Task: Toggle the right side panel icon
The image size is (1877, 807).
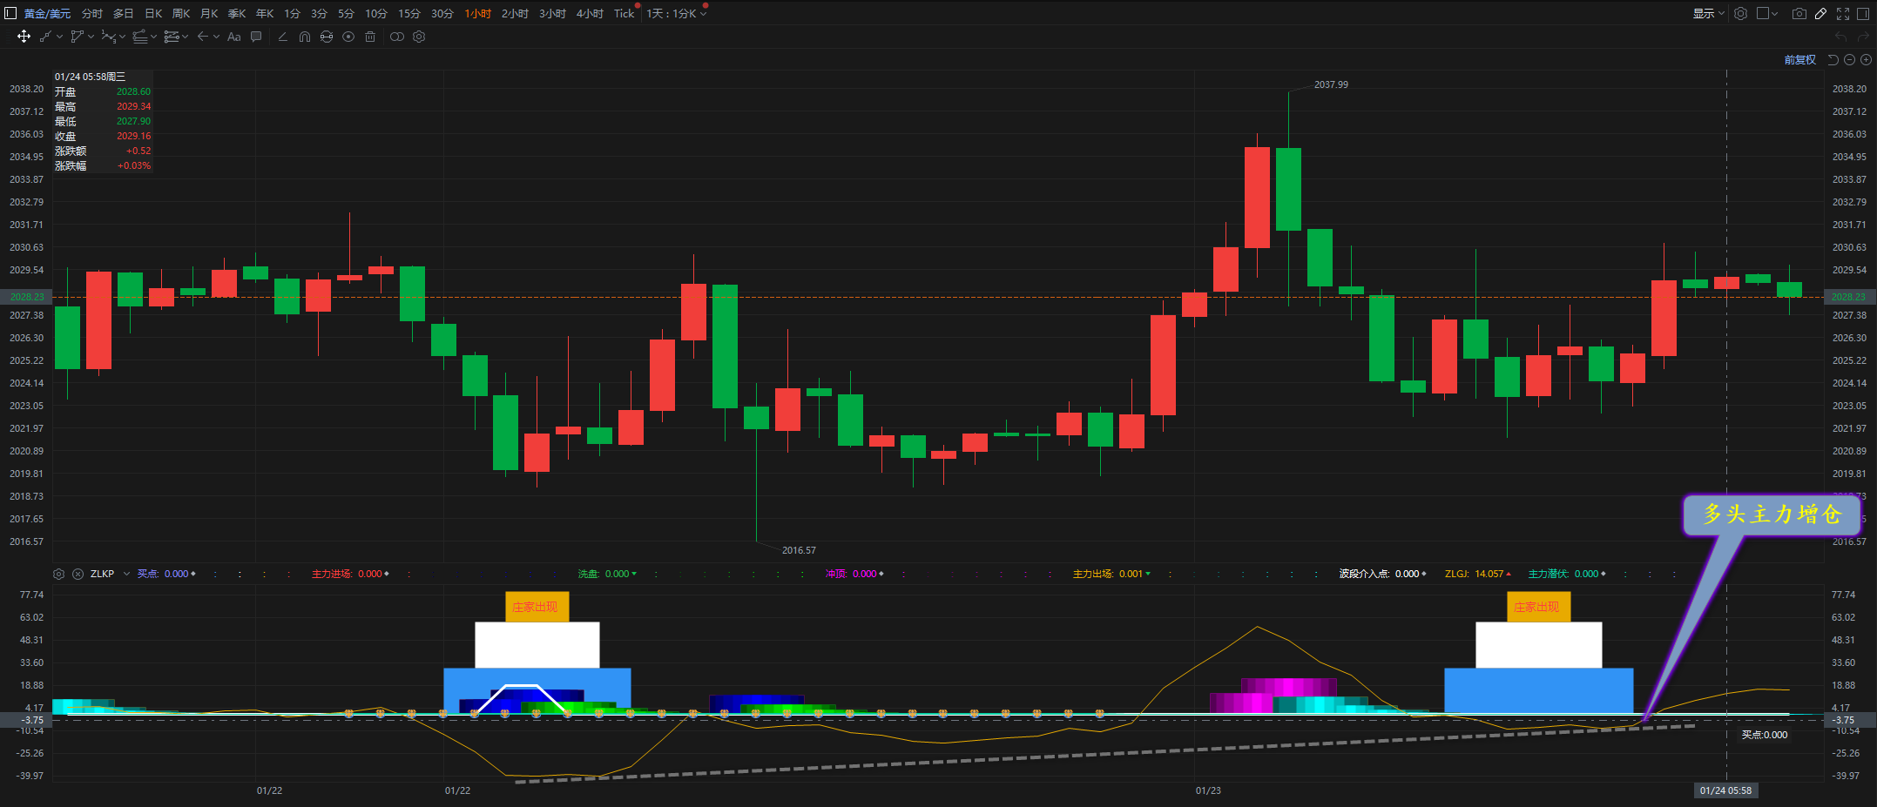Action: tap(1865, 13)
